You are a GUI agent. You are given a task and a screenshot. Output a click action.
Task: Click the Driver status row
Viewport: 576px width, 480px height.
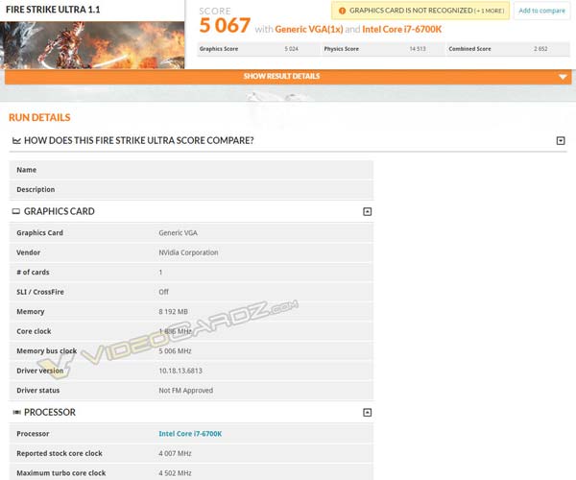191,391
